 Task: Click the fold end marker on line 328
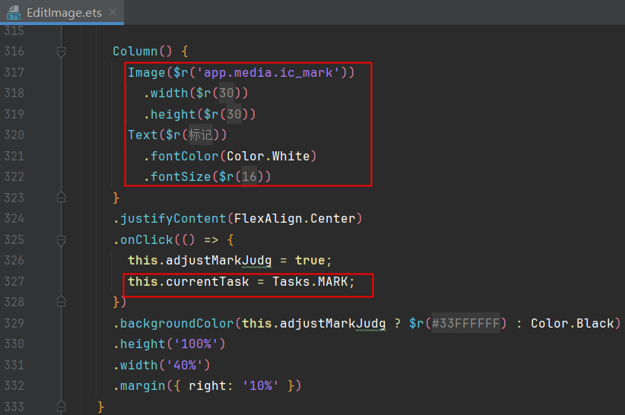pos(62,302)
